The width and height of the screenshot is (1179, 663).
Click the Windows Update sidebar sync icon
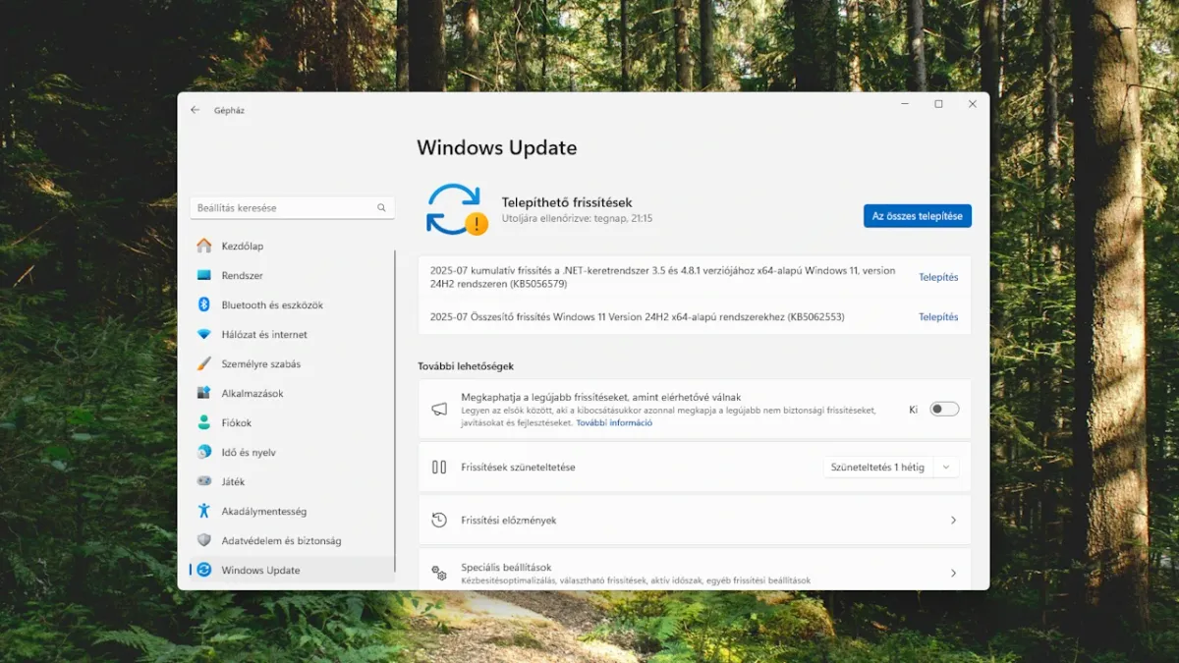(x=204, y=570)
